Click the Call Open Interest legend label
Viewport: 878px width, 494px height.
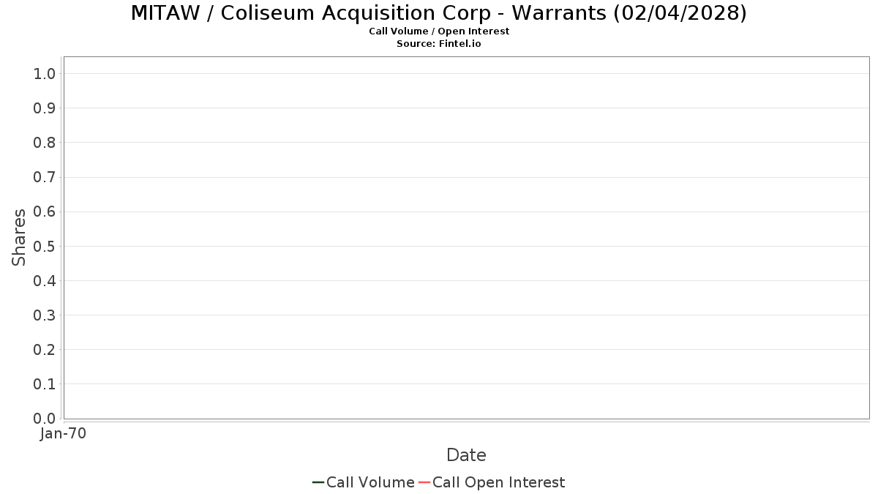[x=498, y=482]
